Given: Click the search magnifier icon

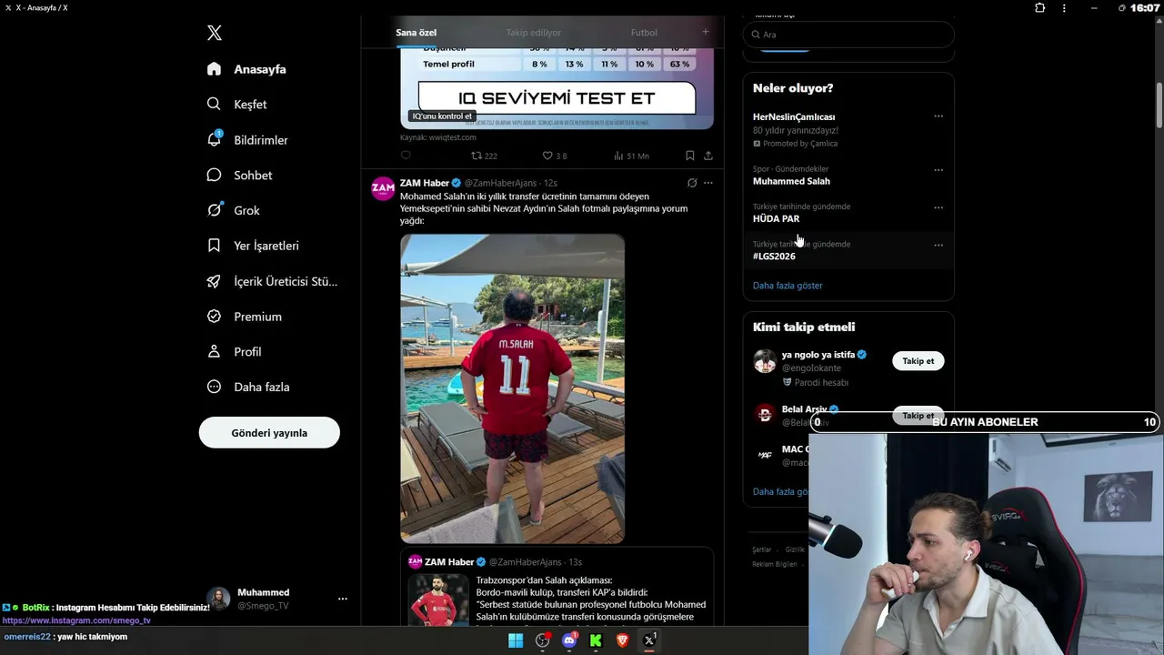Looking at the screenshot, I should (x=755, y=35).
